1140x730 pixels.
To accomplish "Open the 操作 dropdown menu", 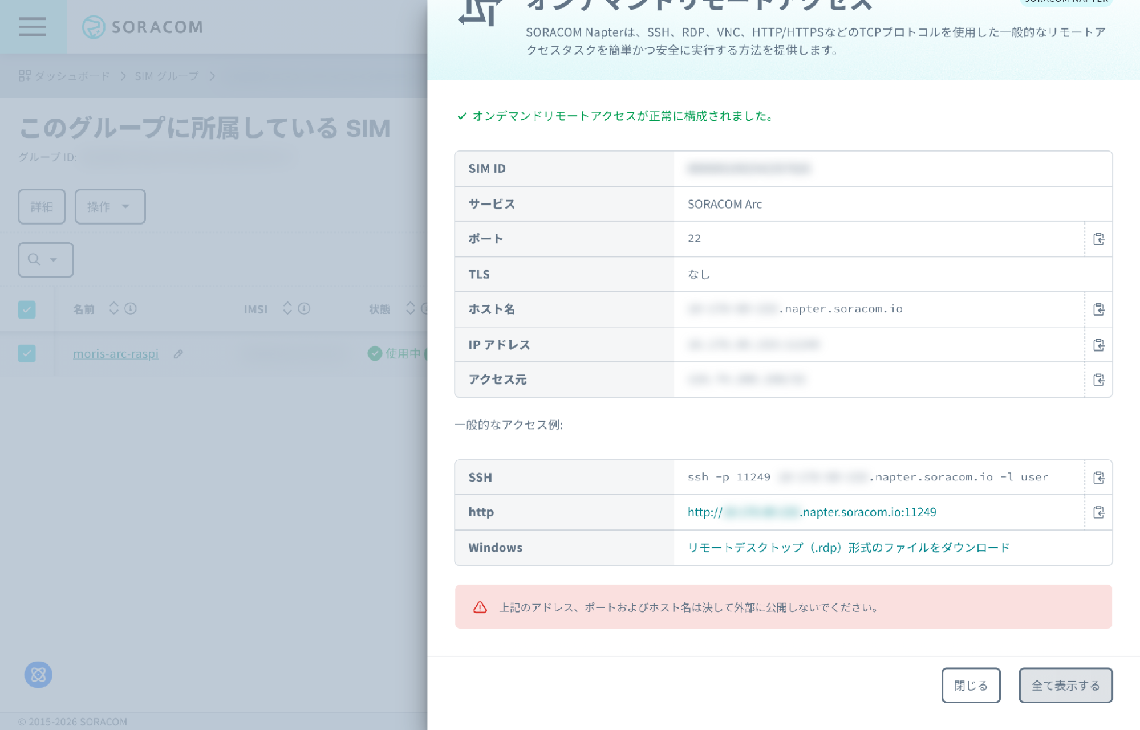I will coord(110,206).
